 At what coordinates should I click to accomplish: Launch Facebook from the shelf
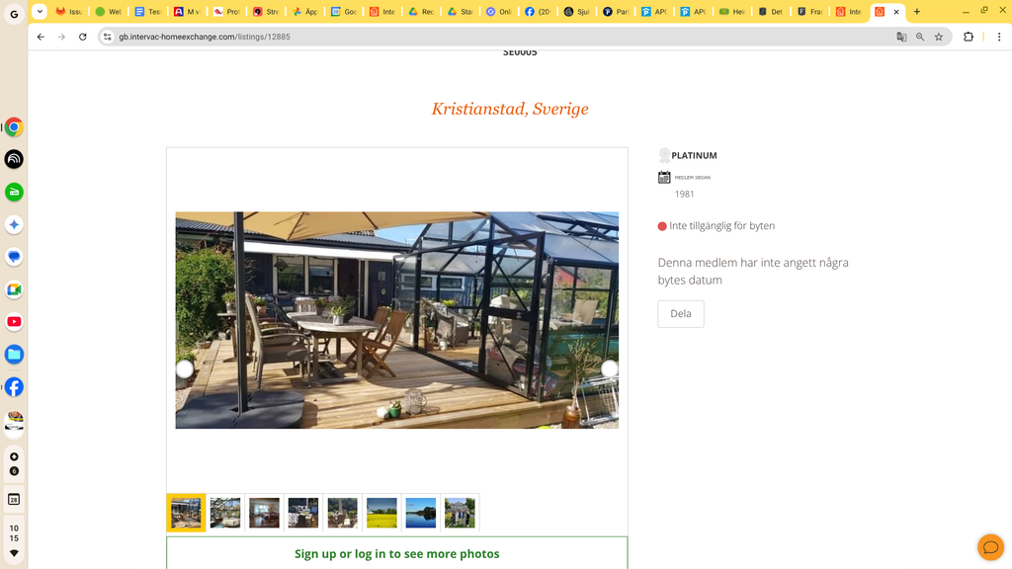(x=14, y=387)
